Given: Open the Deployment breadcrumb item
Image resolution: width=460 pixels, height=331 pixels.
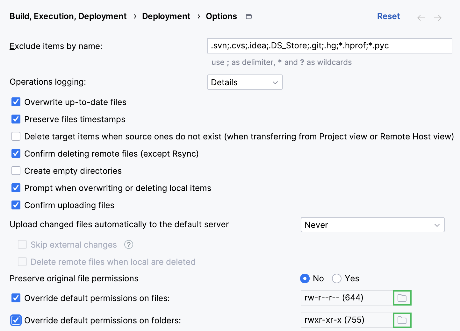Looking at the screenshot, I should coord(166,16).
